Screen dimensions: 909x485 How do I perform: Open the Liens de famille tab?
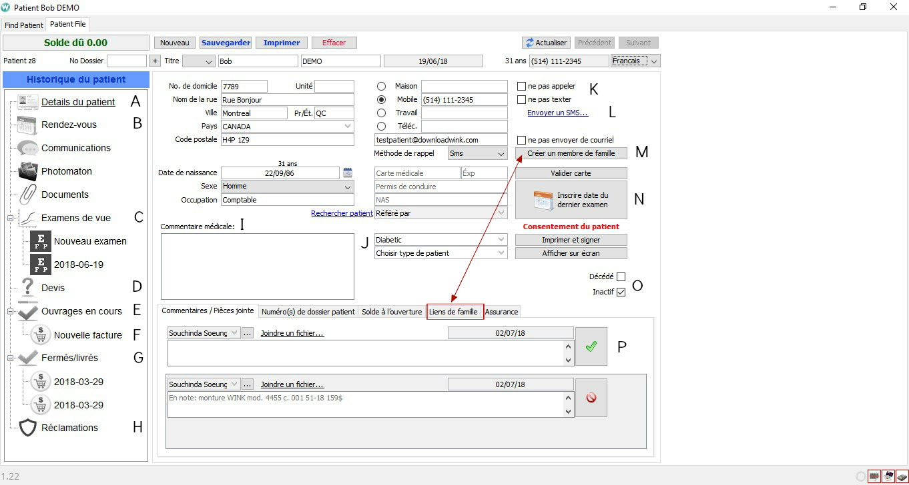454,312
